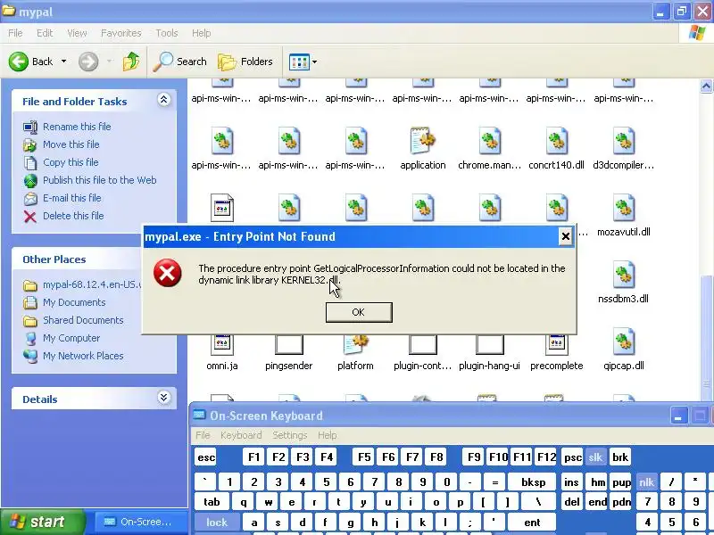Open the Search pane
714x535 pixels.
[x=180, y=62]
